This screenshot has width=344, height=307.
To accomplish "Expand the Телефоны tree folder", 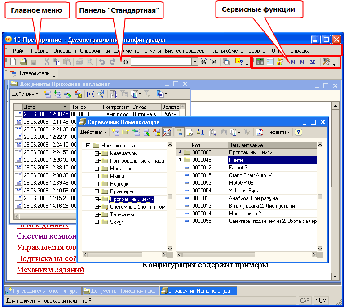I will (97, 214).
